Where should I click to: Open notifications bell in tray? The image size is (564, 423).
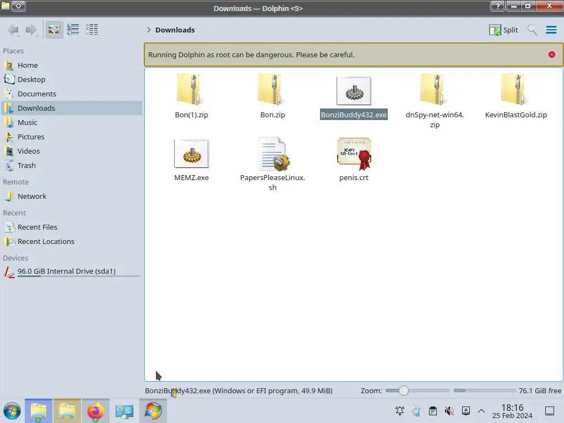tap(400, 411)
